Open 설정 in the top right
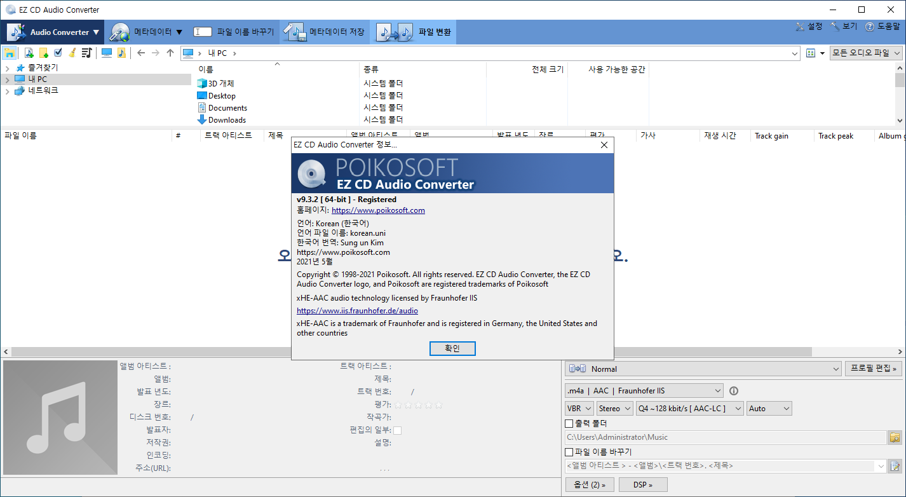 tap(809, 27)
